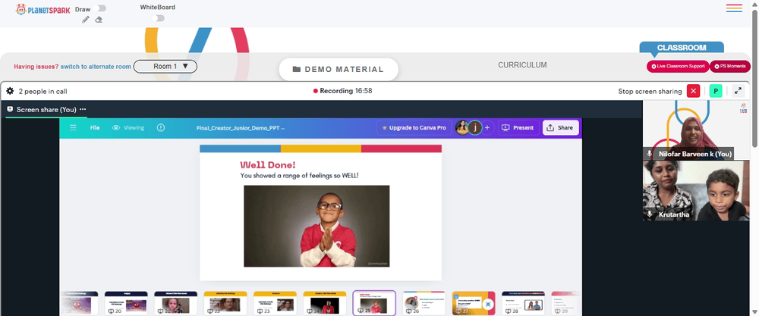This screenshot has width=759, height=316.
Task: Click the CLASSROOM label bubble
Action: point(682,48)
